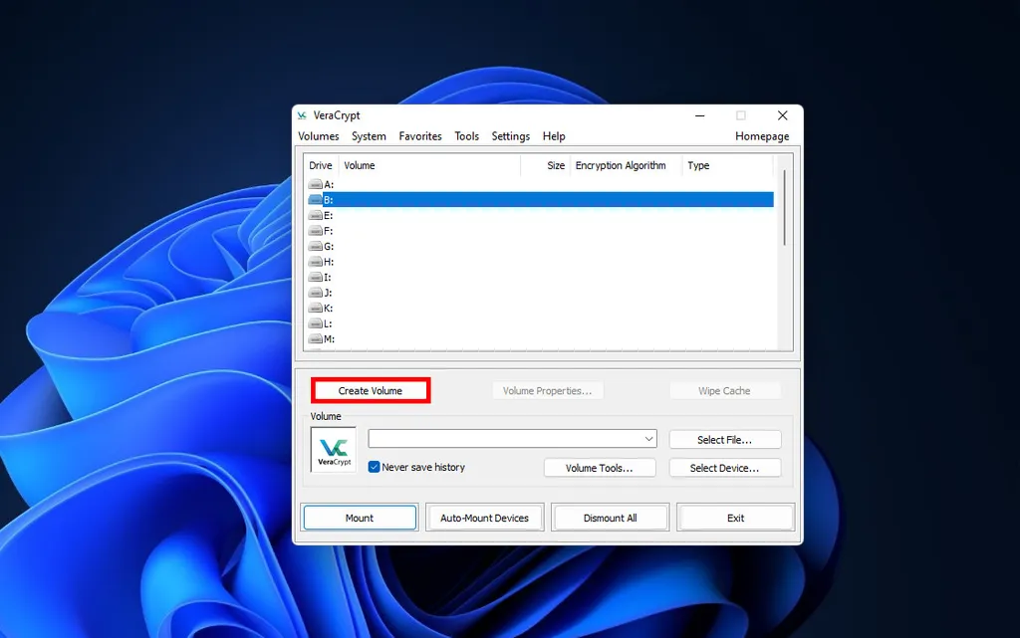Click the Select Device... button
The width and height of the screenshot is (1020, 638).
[725, 468]
